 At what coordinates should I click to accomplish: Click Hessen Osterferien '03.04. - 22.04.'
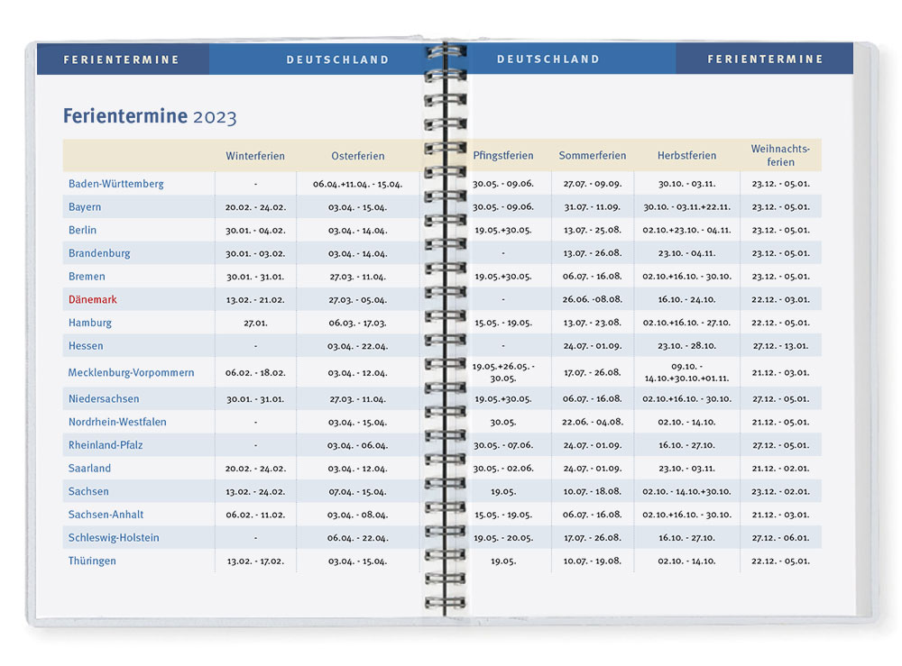coord(358,346)
